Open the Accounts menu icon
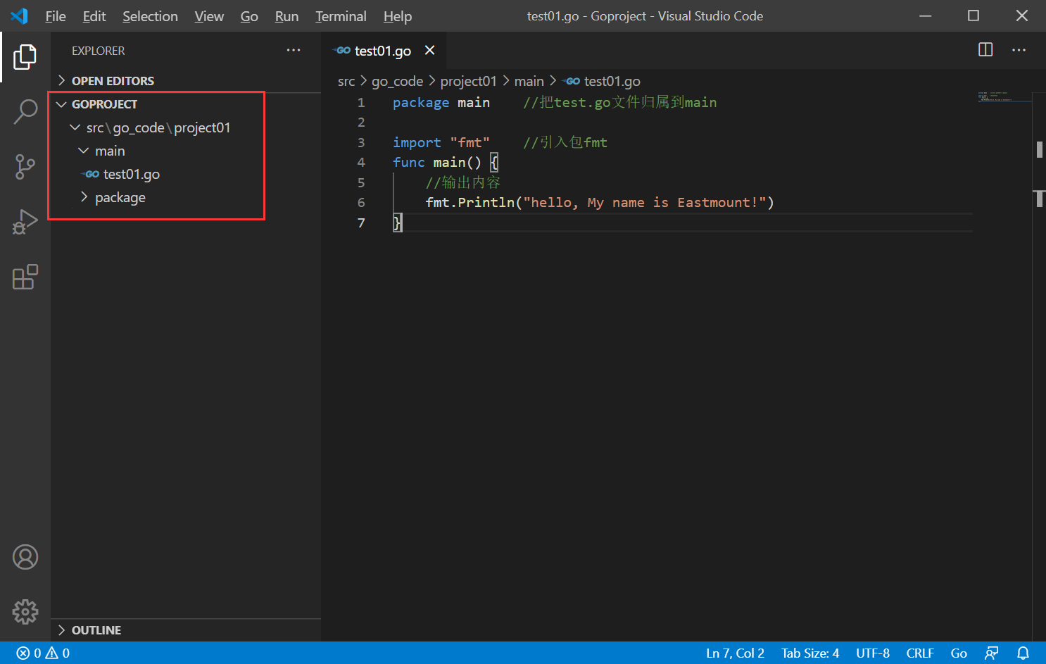1046x664 pixels. pos(25,557)
